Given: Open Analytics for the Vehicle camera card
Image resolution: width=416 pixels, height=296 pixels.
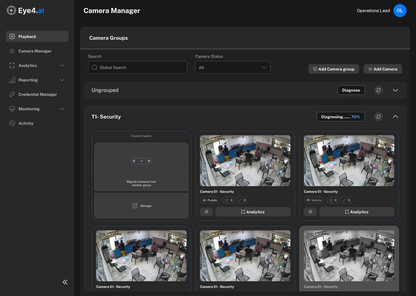Looking at the screenshot, I should coord(357,212).
